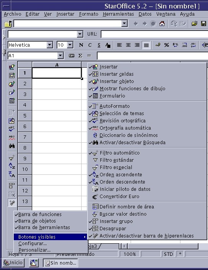Viewport: 208px width, 270px height.
Task: Click the Open file folder icon
Action: [x=194, y=24]
